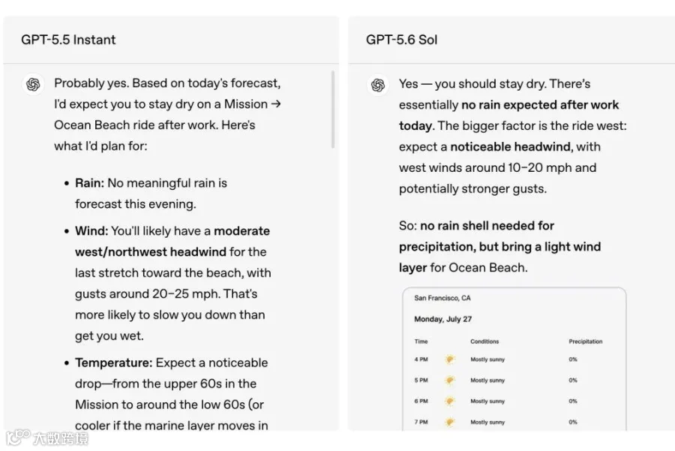The height and width of the screenshot is (451, 675).
Task: Click the sun icon for 6 PM
Action: pos(450,401)
